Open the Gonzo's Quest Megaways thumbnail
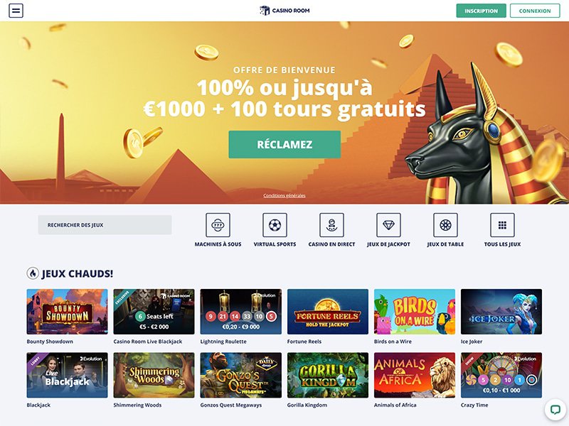Image resolution: width=569 pixels, height=426 pixels. 241,376
